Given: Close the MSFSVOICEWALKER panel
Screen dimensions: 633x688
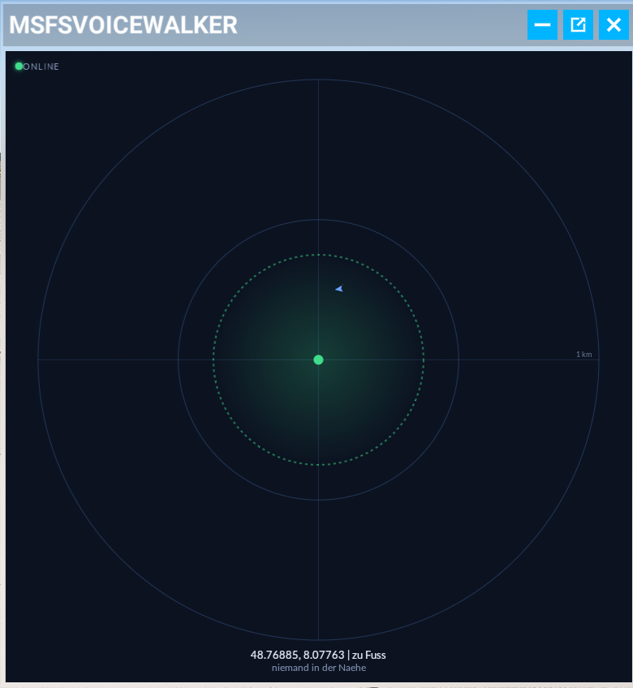Looking at the screenshot, I should click(x=614, y=25).
